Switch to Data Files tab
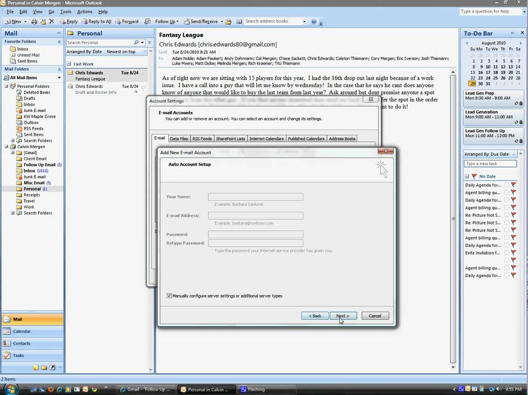 179,139
